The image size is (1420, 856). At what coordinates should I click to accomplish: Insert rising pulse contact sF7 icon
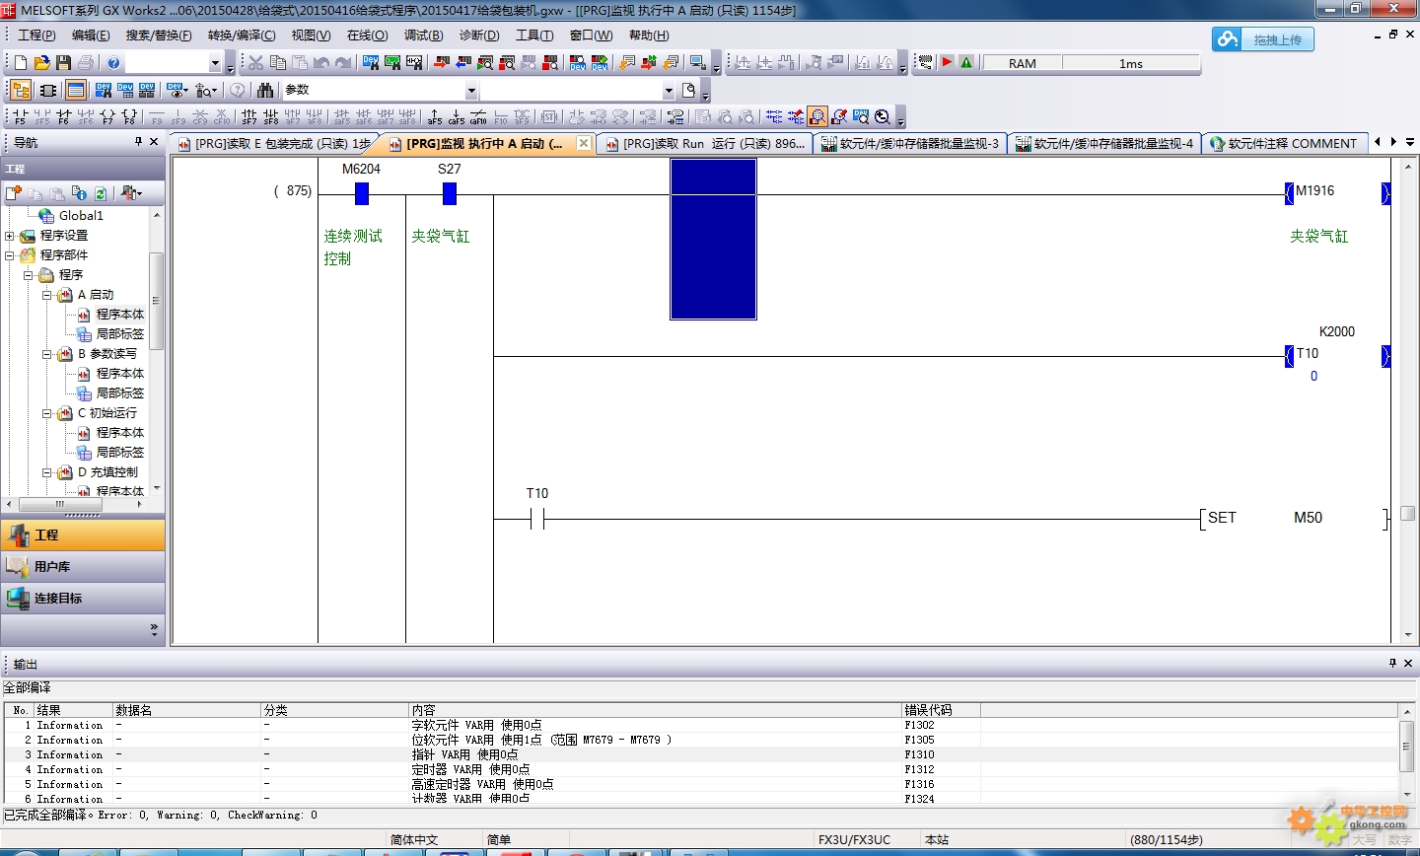click(249, 116)
